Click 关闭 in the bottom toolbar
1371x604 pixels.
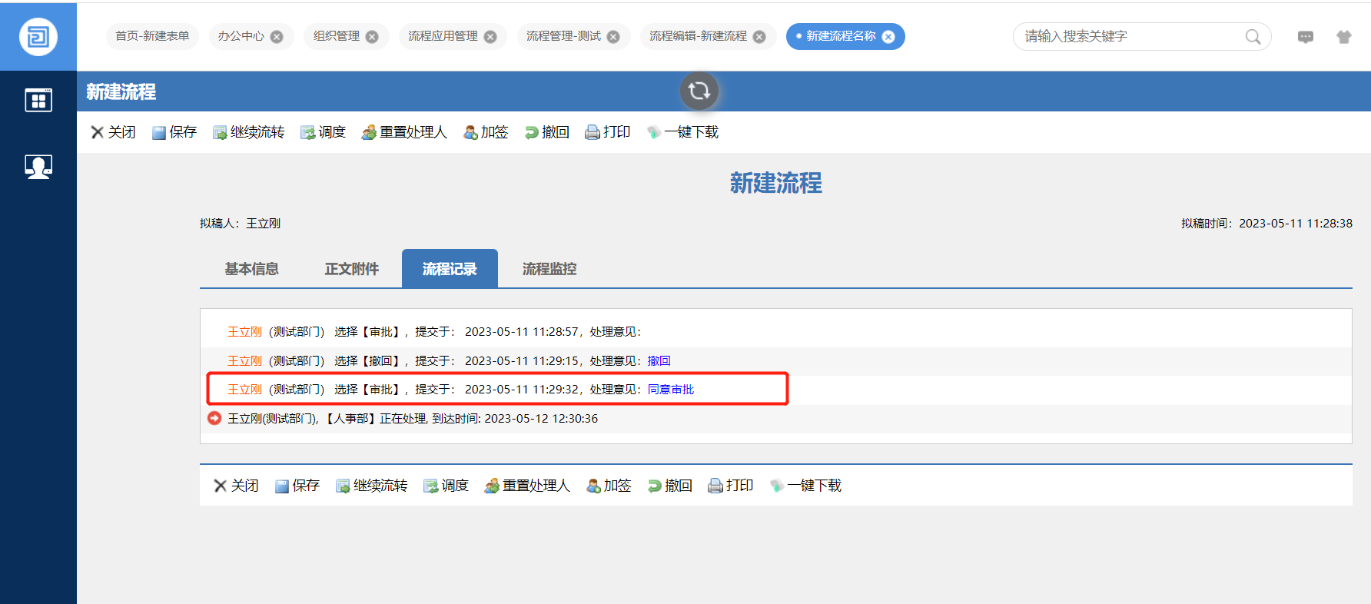(x=236, y=486)
